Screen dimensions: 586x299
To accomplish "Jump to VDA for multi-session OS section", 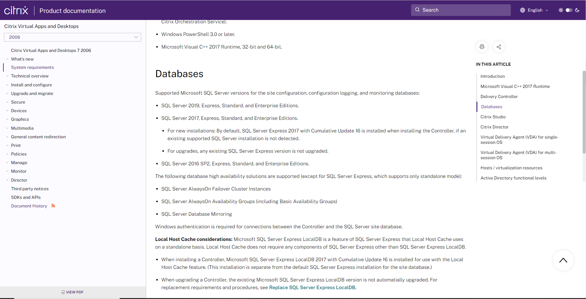I will pyautogui.click(x=518, y=155).
